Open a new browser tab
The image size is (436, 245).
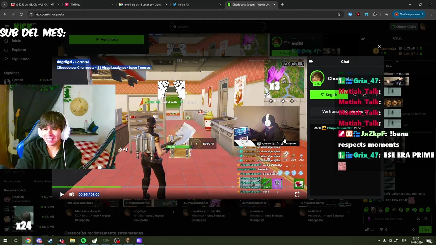(x=282, y=5)
